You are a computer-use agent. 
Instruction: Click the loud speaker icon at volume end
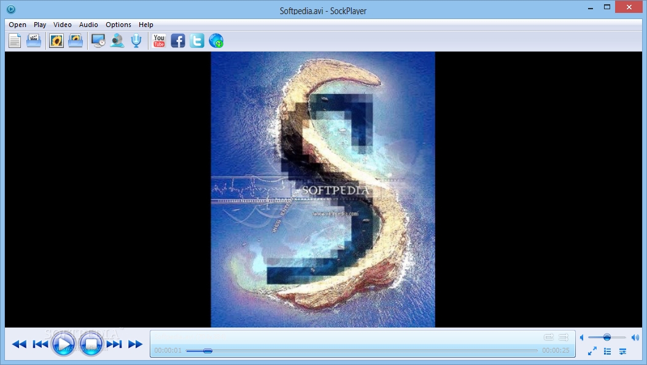[635, 338]
